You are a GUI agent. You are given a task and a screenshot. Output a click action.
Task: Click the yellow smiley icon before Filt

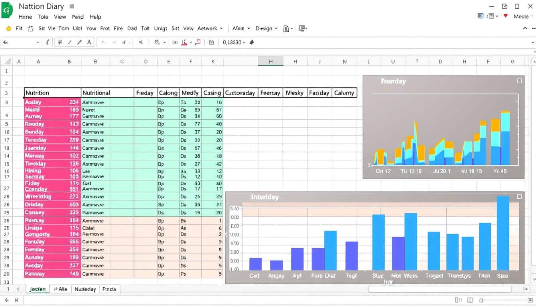[x=8, y=29]
